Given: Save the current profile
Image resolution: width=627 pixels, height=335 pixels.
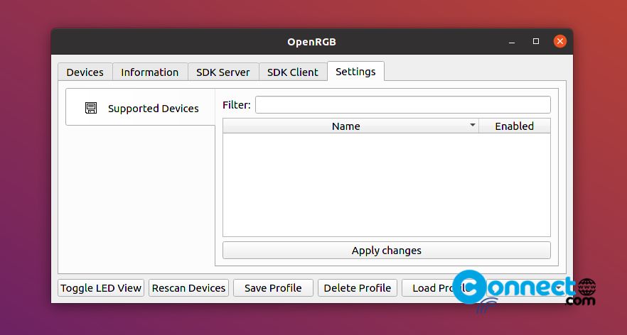Looking at the screenshot, I should click(x=273, y=288).
